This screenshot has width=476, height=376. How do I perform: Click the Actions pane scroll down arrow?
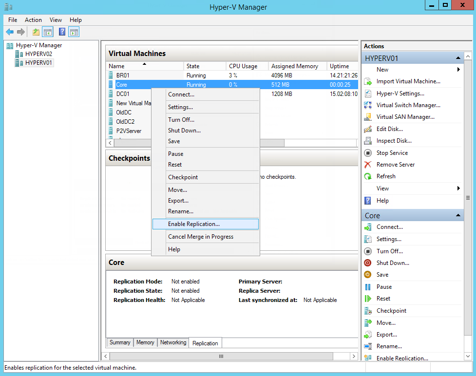pyautogui.click(x=468, y=356)
